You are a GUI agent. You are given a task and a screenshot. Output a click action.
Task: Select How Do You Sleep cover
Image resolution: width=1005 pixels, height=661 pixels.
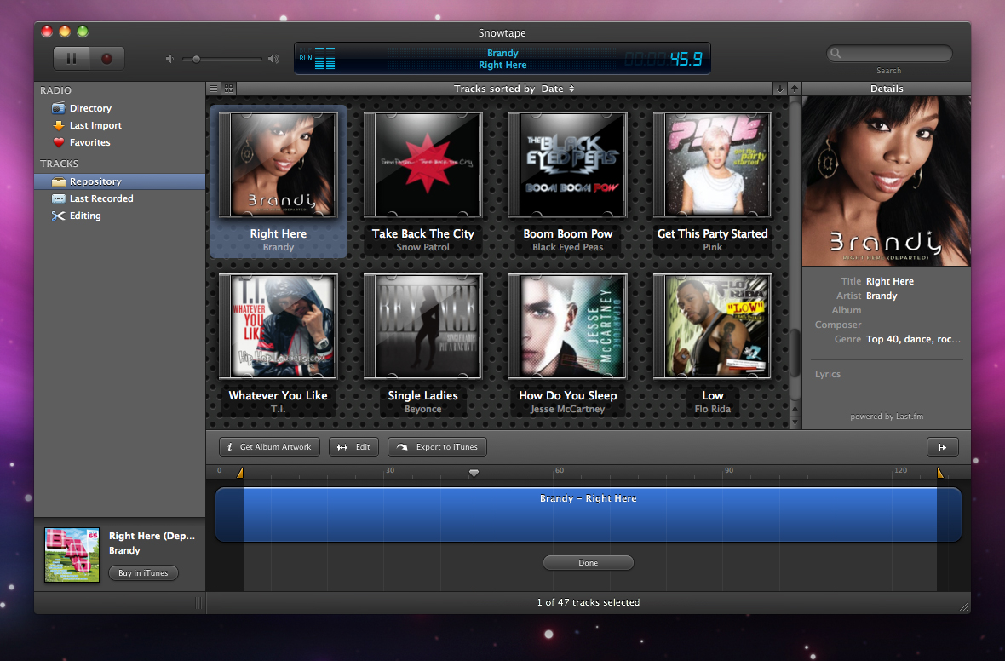(568, 326)
